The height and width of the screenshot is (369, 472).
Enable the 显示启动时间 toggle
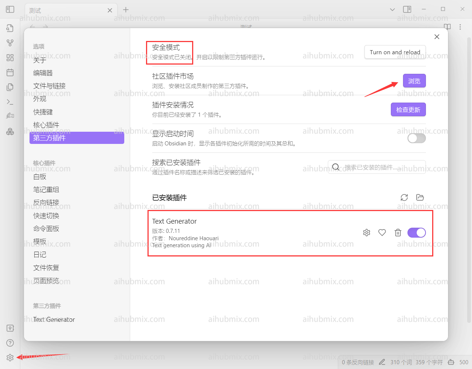point(417,138)
